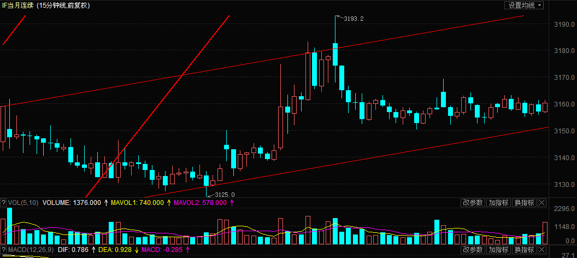The image size is (577, 258).
Task: Click the help icon beside MACD(12,26,9)
Action: pyautogui.click(x=3, y=250)
